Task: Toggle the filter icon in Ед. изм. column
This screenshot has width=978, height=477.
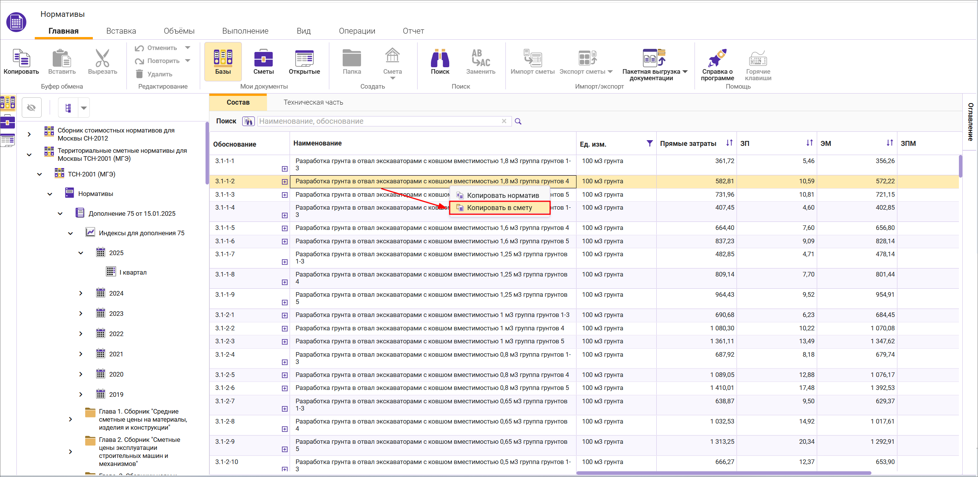Action: pyautogui.click(x=649, y=143)
